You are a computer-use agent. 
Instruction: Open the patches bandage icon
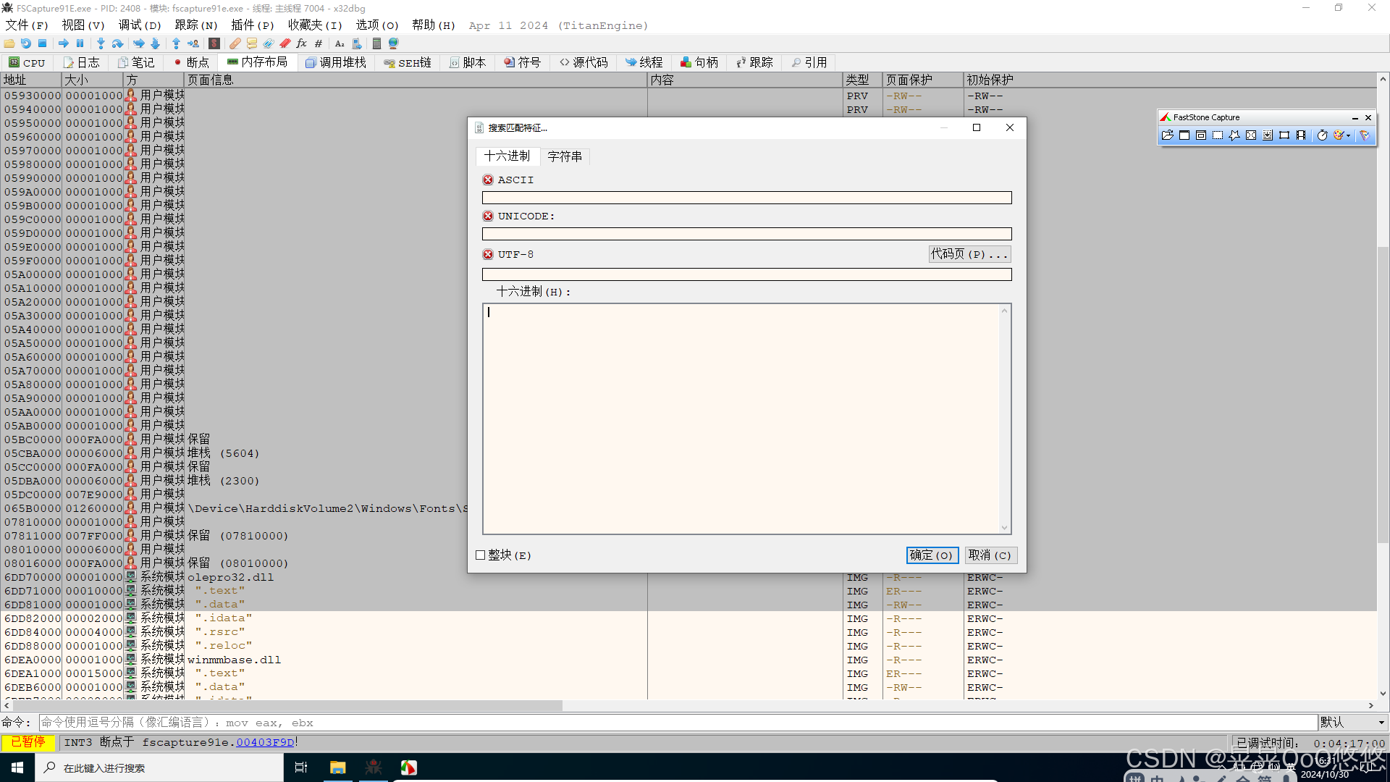235,43
